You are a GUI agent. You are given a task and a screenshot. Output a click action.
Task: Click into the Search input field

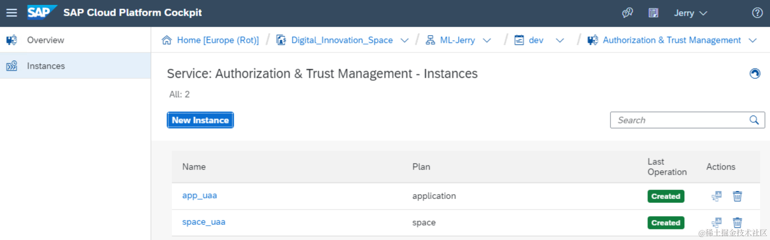679,120
